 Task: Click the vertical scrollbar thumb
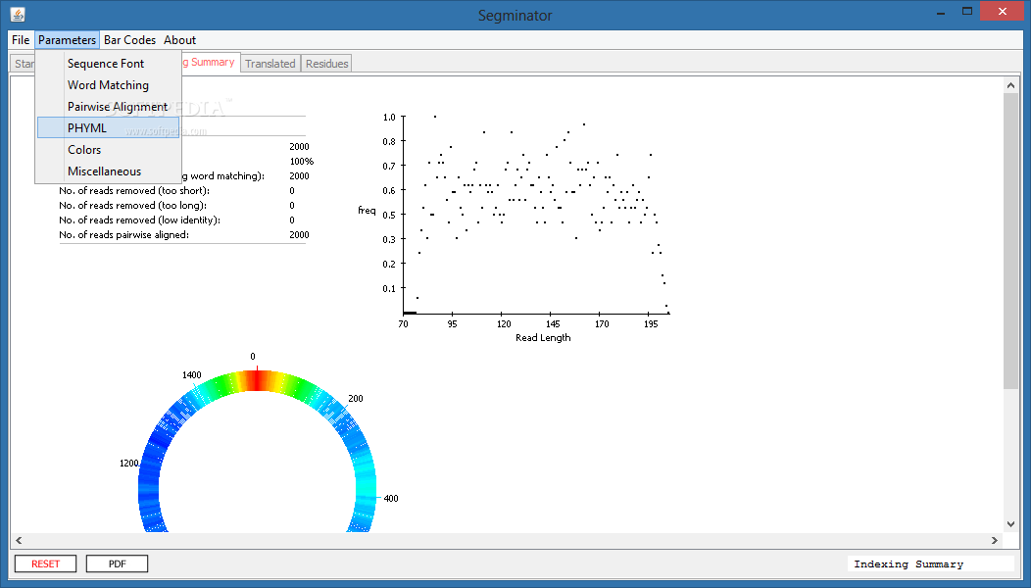[1010, 241]
